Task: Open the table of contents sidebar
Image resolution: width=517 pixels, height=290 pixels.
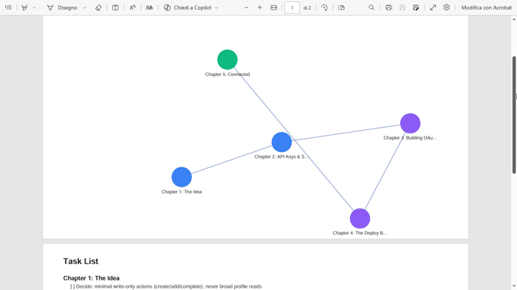Action: [x=9, y=7]
